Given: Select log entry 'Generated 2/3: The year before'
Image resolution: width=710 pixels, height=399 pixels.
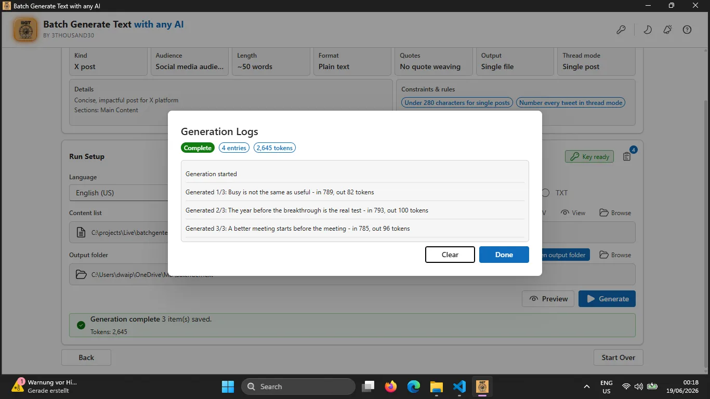Looking at the screenshot, I should point(354,210).
